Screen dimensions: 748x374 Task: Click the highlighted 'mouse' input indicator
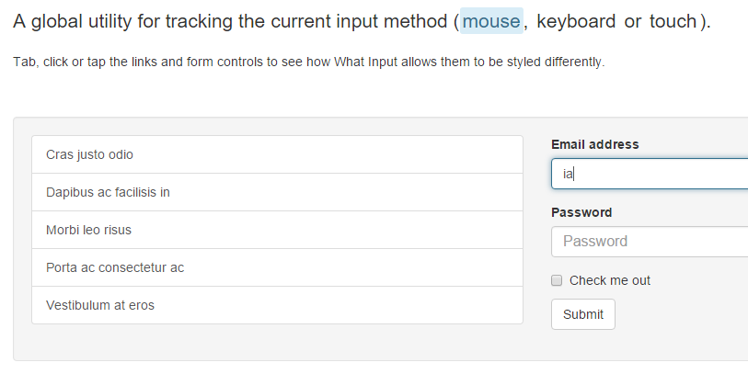point(491,21)
